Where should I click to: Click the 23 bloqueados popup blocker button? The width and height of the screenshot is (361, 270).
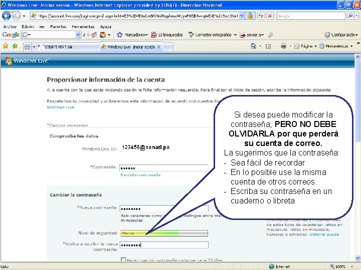click(166, 34)
